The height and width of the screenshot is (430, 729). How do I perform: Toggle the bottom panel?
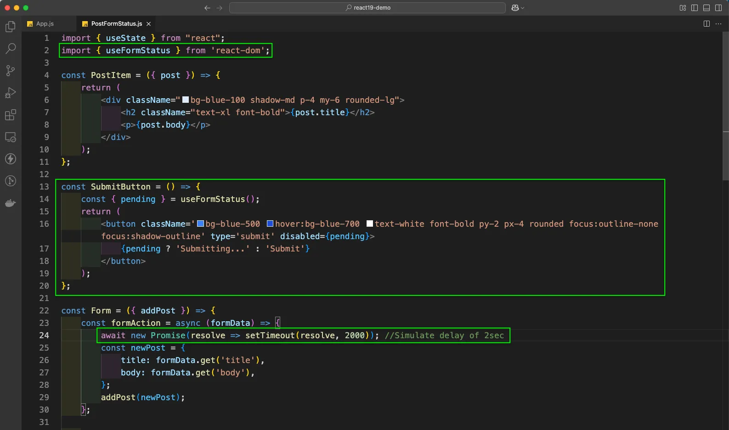(x=706, y=8)
